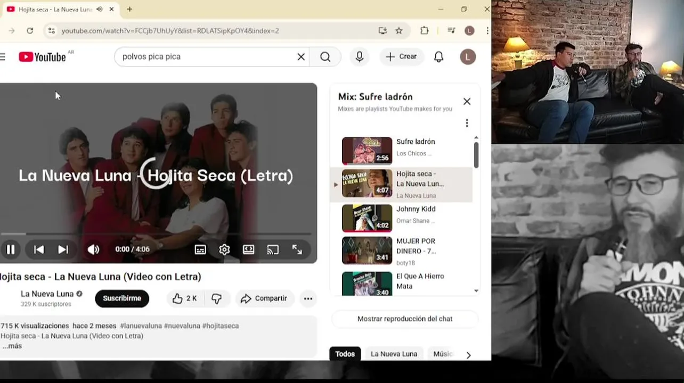
Task: Go forward in browser history
Action: coord(11,31)
